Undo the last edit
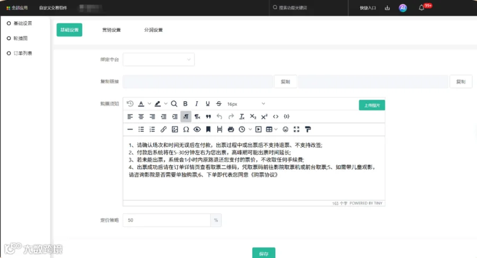Screen dimensions: 477x258 point(219,117)
